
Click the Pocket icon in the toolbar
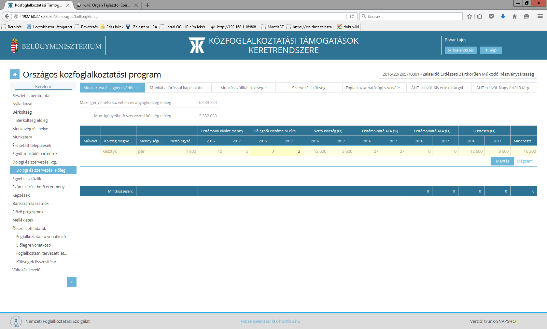click(x=491, y=16)
